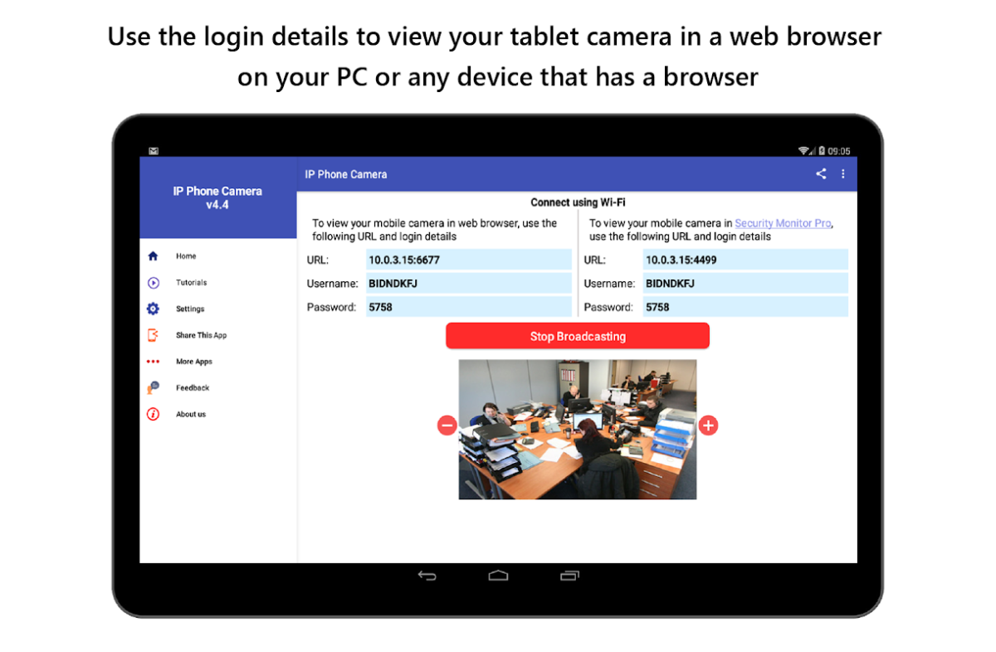This screenshot has width=996, height=652.
Task: Click the IP Phone Camera v4.4 drawer header
Action: [x=217, y=197]
